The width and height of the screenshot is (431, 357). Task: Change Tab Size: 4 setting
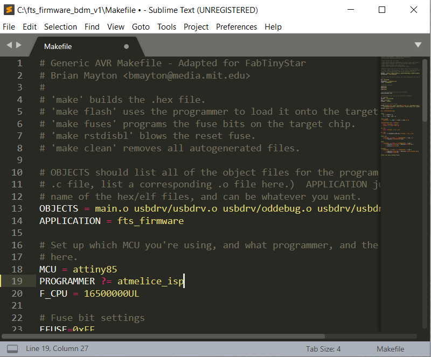(323, 349)
